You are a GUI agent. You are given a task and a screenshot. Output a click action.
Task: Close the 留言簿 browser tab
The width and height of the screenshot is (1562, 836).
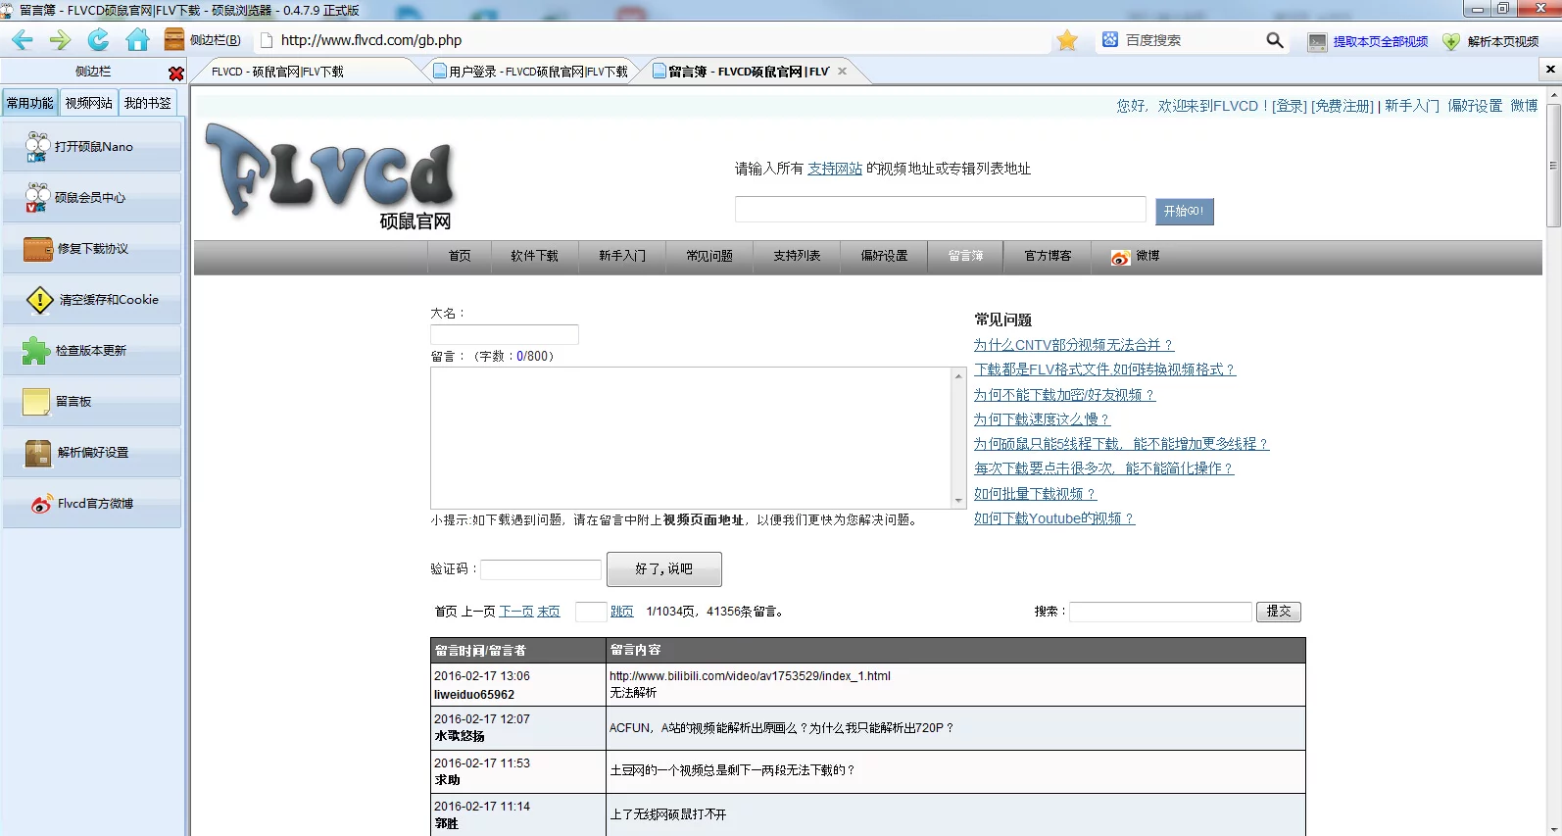pos(842,72)
